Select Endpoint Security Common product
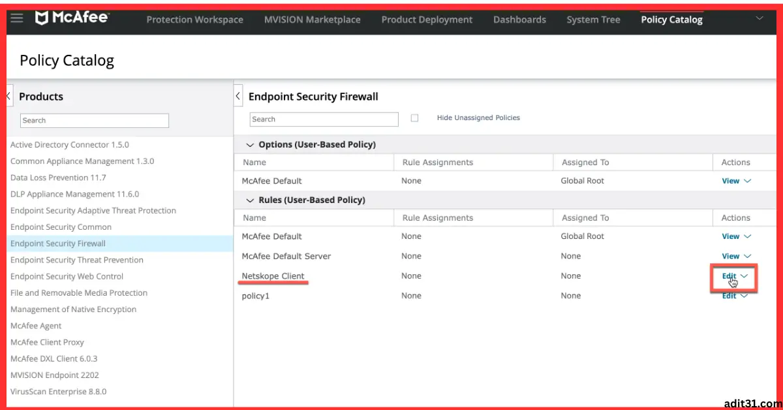Screen dimensions: 783x410 61,227
